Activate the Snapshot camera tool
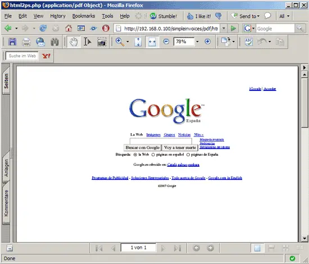 click(x=102, y=42)
